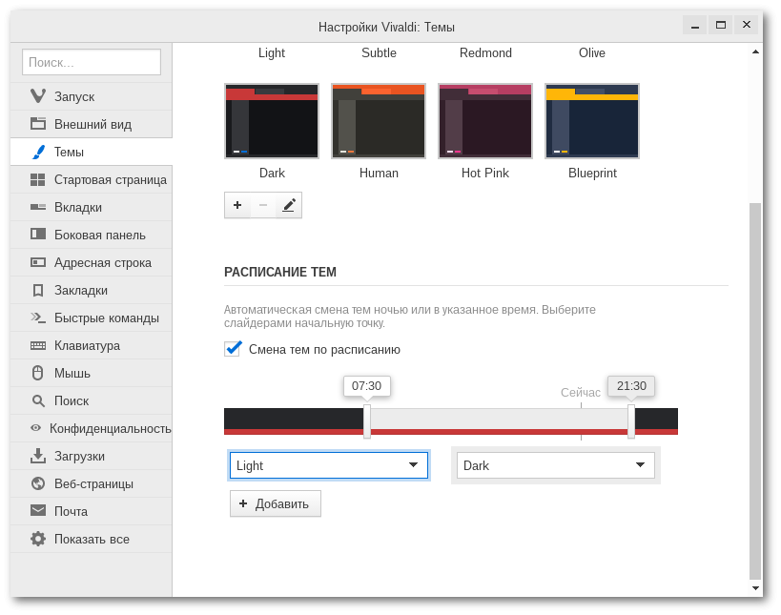This screenshot has height=615, width=781.
Task: Click the Light theme label
Action: click(272, 52)
